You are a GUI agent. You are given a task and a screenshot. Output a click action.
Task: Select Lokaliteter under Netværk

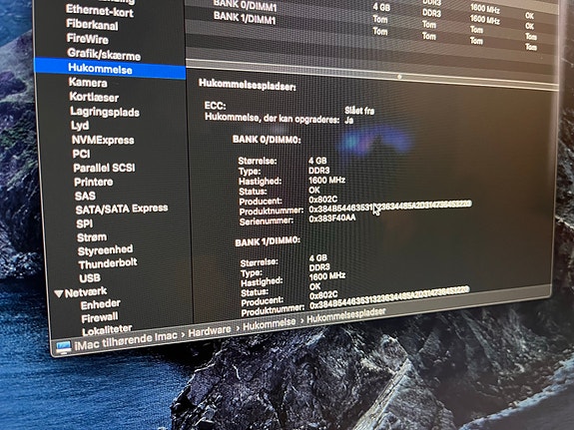coord(107,329)
